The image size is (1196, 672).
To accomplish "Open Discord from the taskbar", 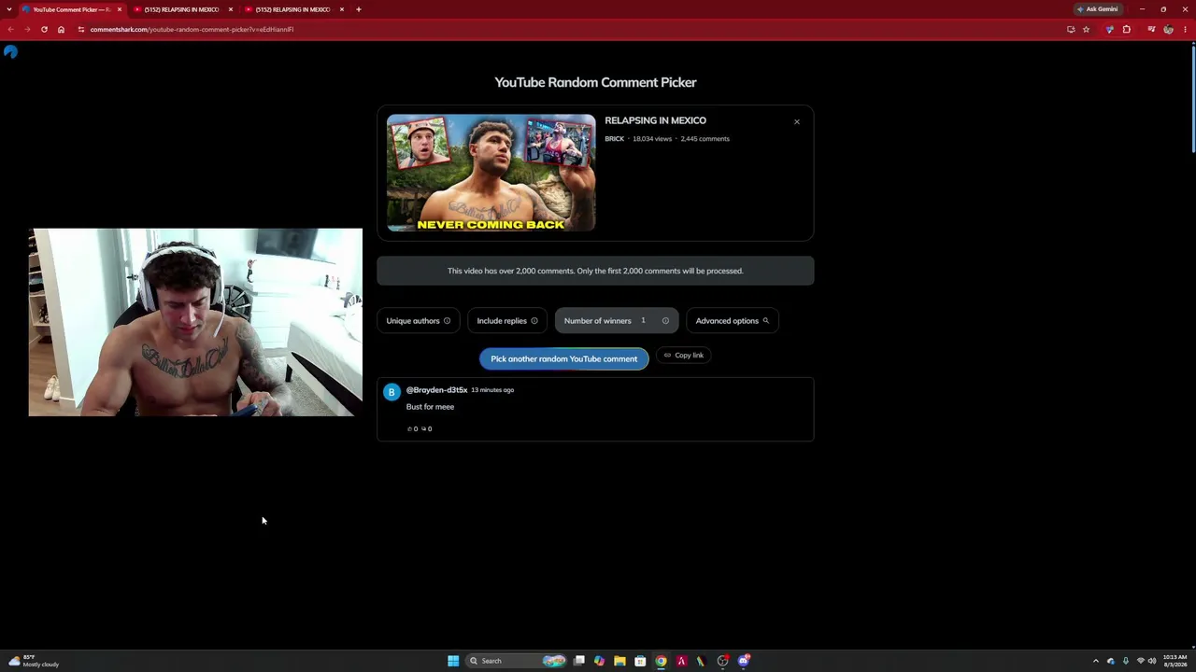I will point(744,661).
